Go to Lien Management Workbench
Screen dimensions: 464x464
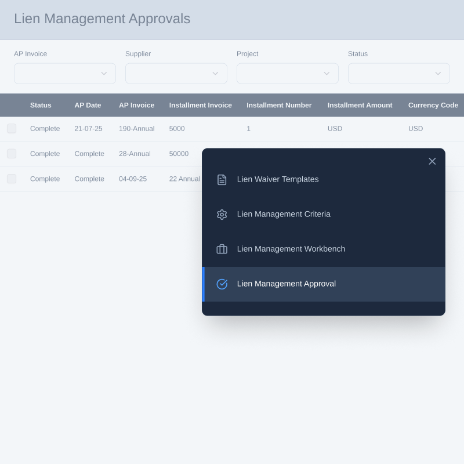pos(291,249)
